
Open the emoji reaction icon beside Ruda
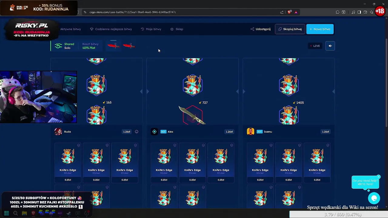coord(136,132)
